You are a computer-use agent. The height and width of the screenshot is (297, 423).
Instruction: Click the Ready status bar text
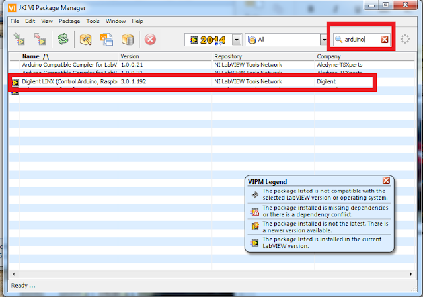point(23,285)
